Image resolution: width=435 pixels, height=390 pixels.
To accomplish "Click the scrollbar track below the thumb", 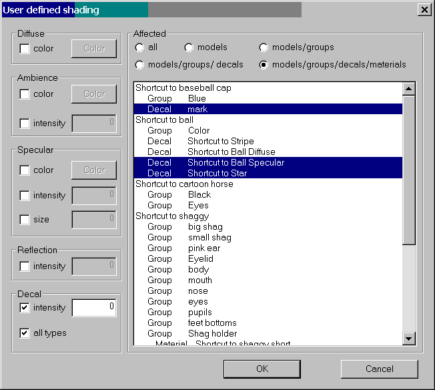I will [x=408, y=288].
